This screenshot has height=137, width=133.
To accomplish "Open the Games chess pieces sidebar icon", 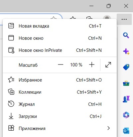I will click(126, 99).
